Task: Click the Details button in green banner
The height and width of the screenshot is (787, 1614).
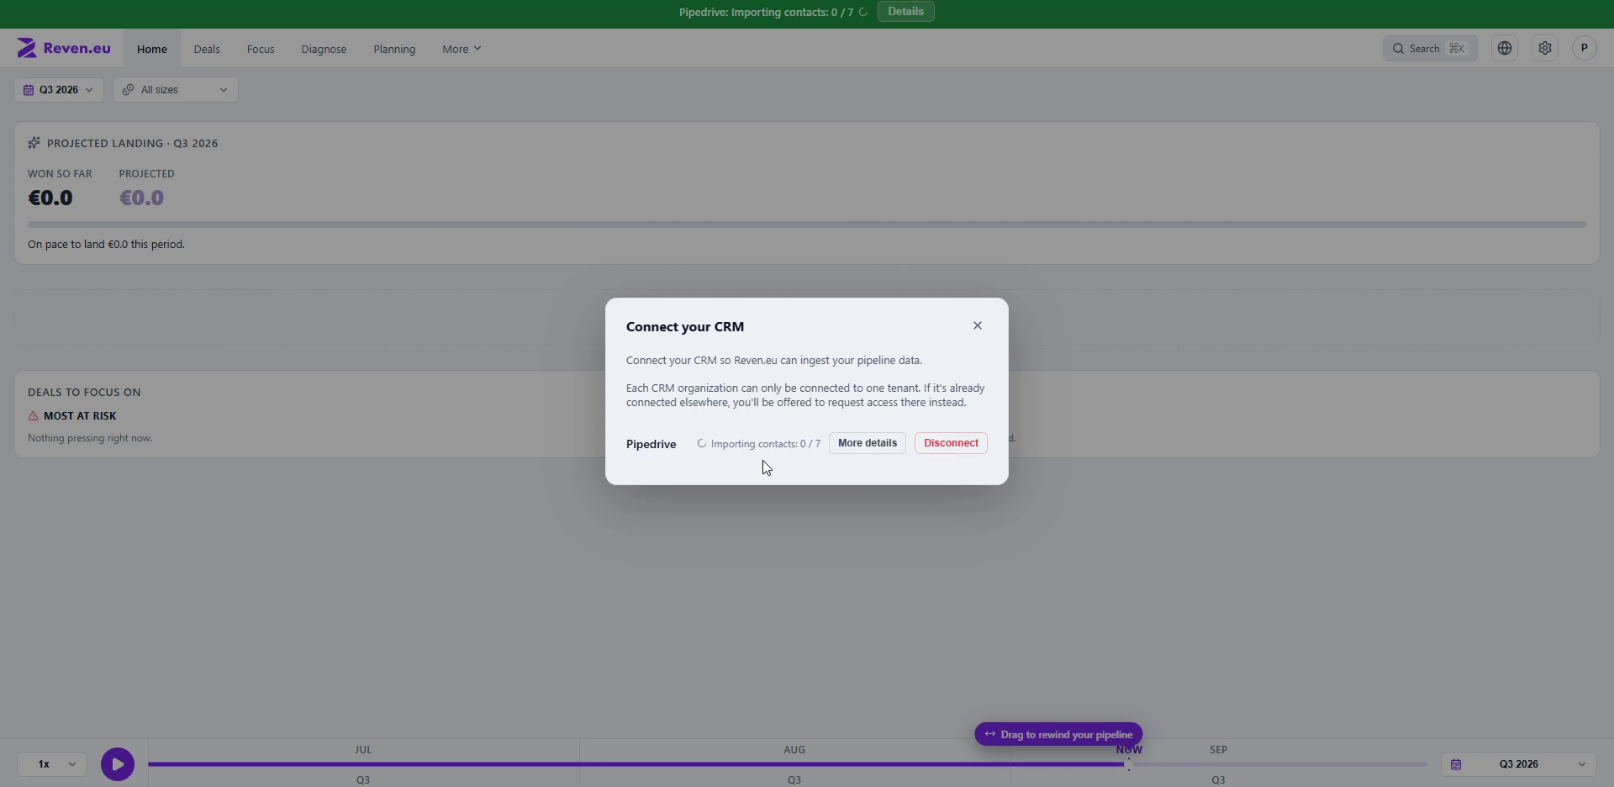Action: pos(906,12)
